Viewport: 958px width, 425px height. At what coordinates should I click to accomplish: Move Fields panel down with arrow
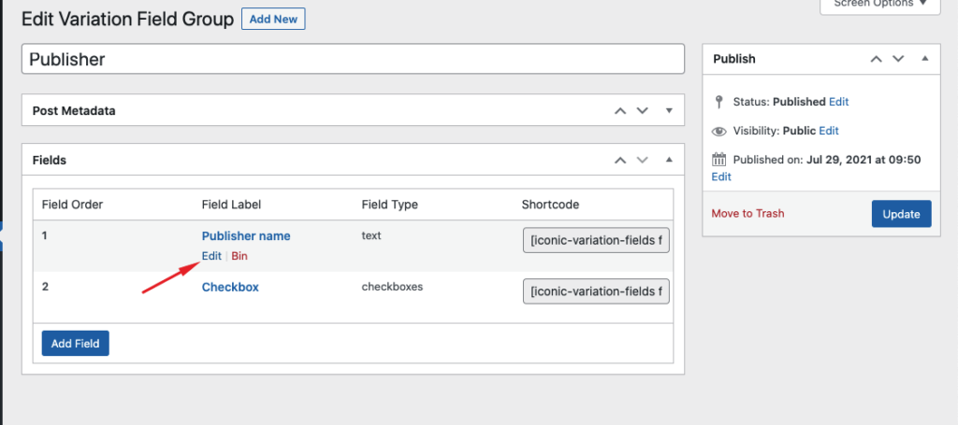(x=642, y=160)
